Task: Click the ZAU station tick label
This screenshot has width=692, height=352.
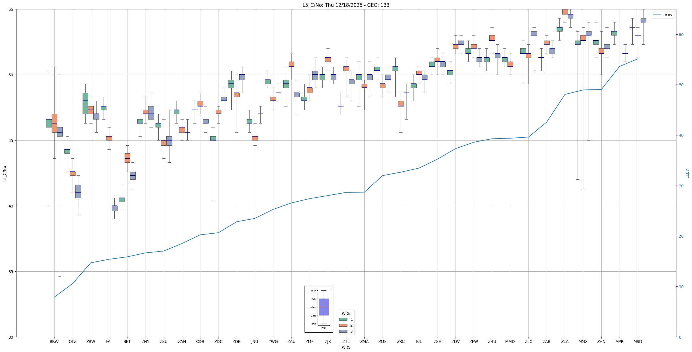Action: pyautogui.click(x=291, y=341)
